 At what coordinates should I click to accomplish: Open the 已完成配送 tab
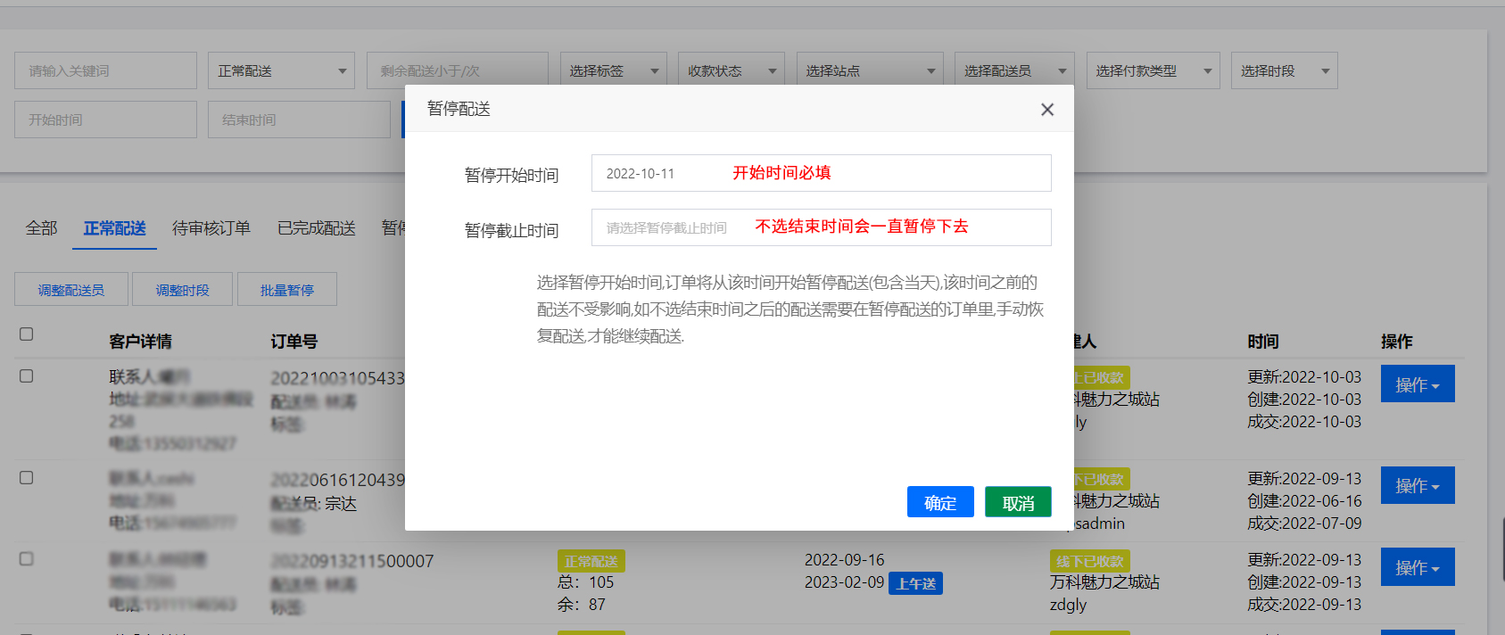(x=317, y=228)
